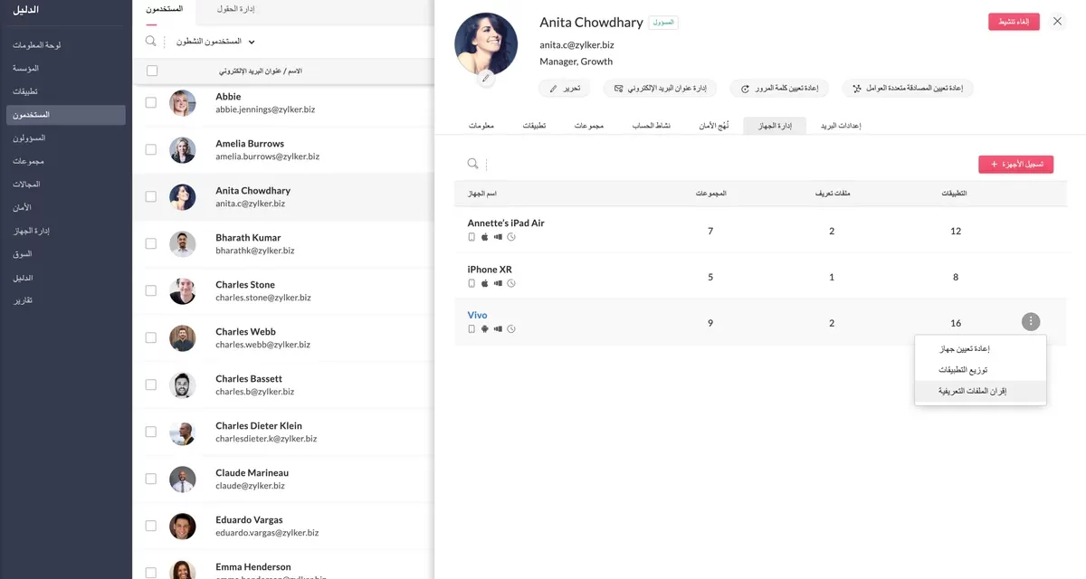Click the search icon in the users list
The width and height of the screenshot is (1086, 579).
click(150, 41)
